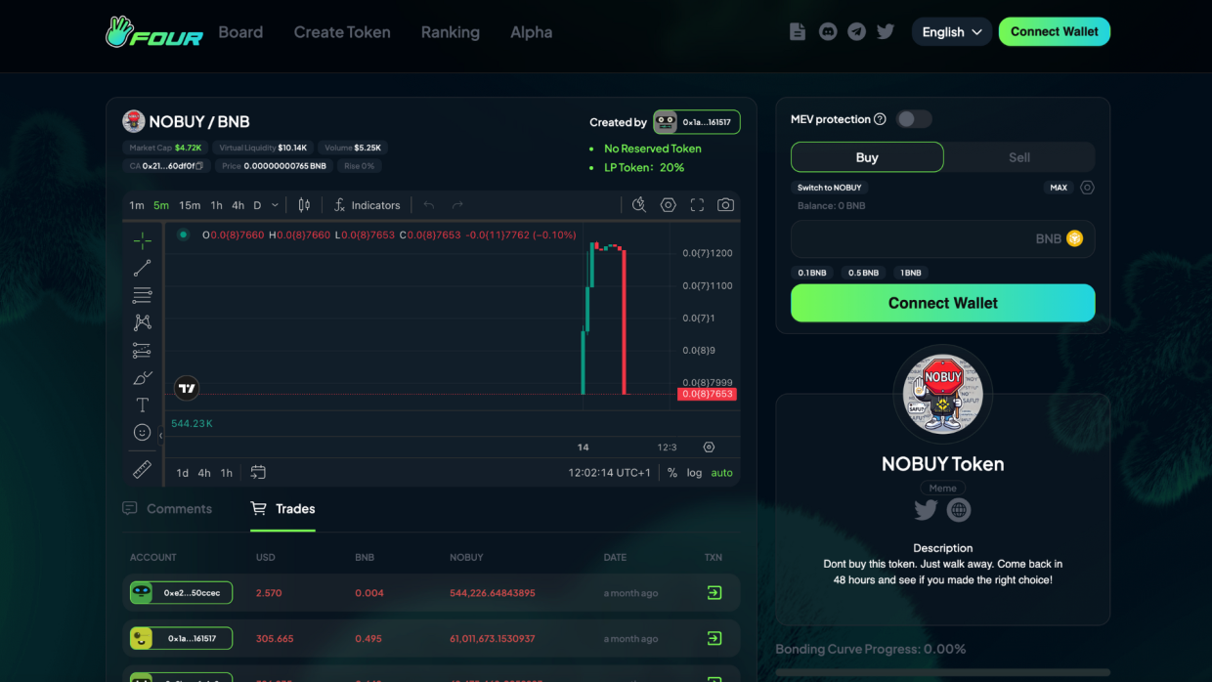This screenshot has height=682, width=1212.
Task: Set chart range to 1d
Action: pyautogui.click(x=183, y=473)
